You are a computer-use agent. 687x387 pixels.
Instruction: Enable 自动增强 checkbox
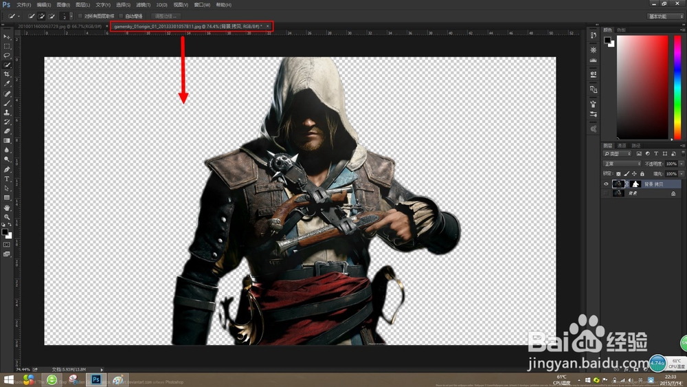[x=122, y=16]
